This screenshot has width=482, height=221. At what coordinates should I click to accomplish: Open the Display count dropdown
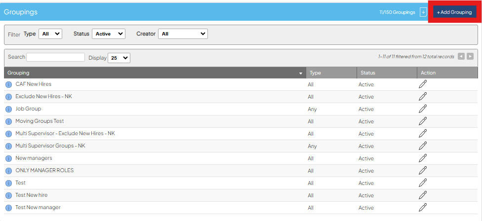[119, 58]
